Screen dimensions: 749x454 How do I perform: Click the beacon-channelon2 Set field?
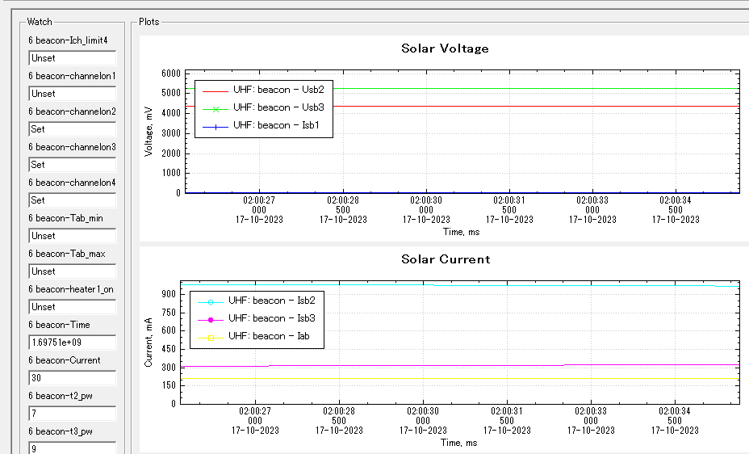pyautogui.click(x=72, y=129)
